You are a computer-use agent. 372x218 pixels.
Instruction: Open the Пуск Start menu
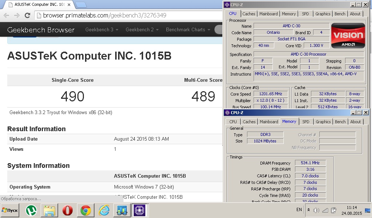[x=10, y=210]
